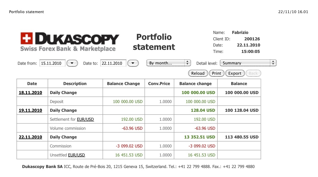Click into the Date from field
The height and width of the screenshot is (177, 318).
pos(52,63)
